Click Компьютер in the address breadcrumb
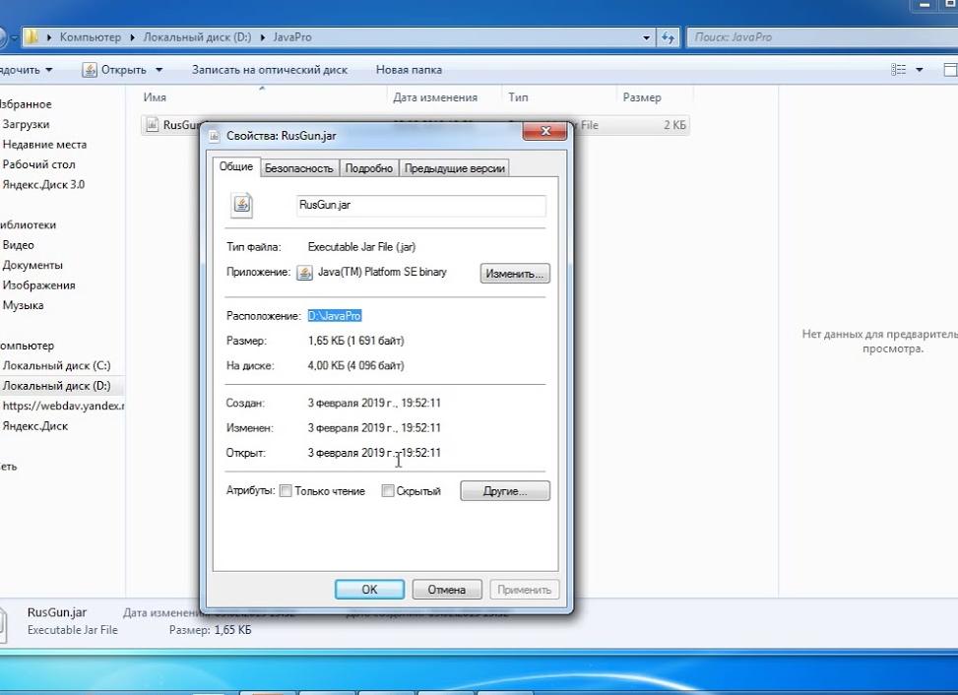 91,37
